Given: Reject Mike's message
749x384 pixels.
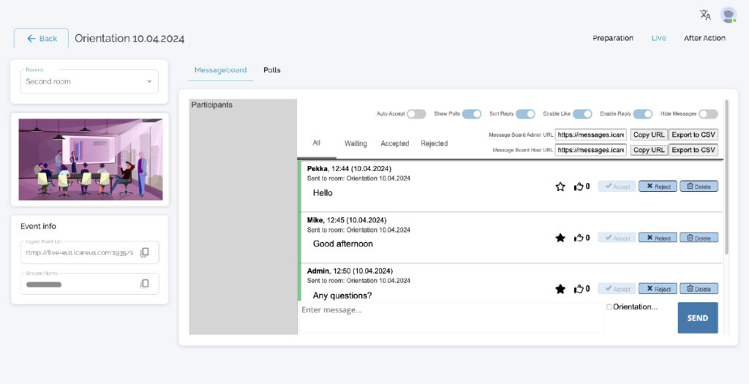Looking at the screenshot, I should point(658,238).
